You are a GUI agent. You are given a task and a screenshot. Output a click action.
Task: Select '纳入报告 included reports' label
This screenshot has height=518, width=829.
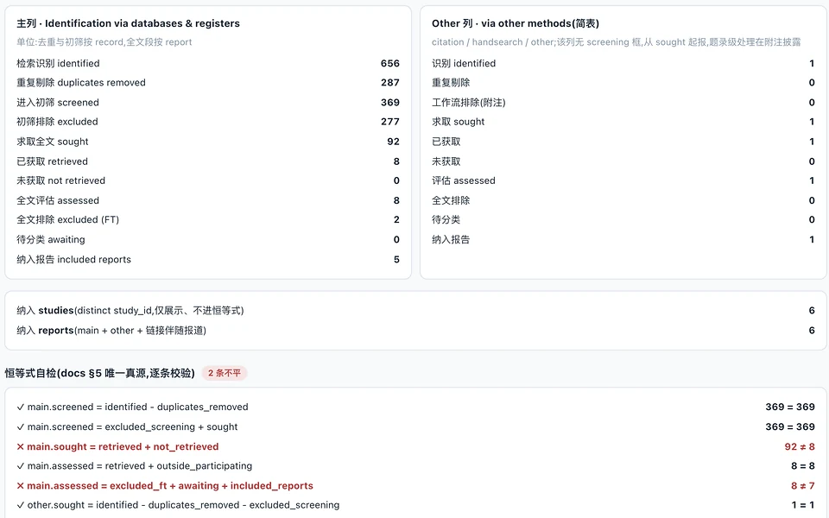click(73, 260)
